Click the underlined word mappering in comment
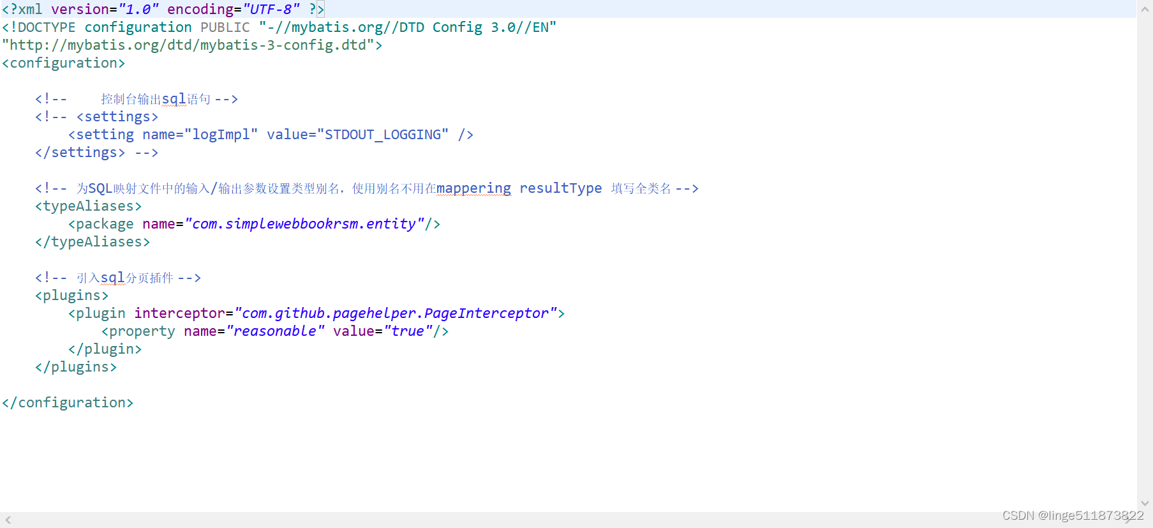Screen dimensions: 1153x528 click(473, 188)
